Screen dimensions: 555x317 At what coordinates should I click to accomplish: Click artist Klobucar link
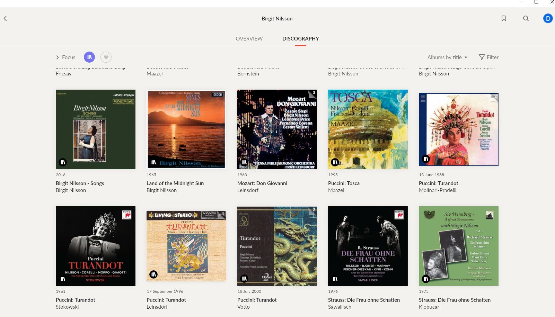coord(429,307)
